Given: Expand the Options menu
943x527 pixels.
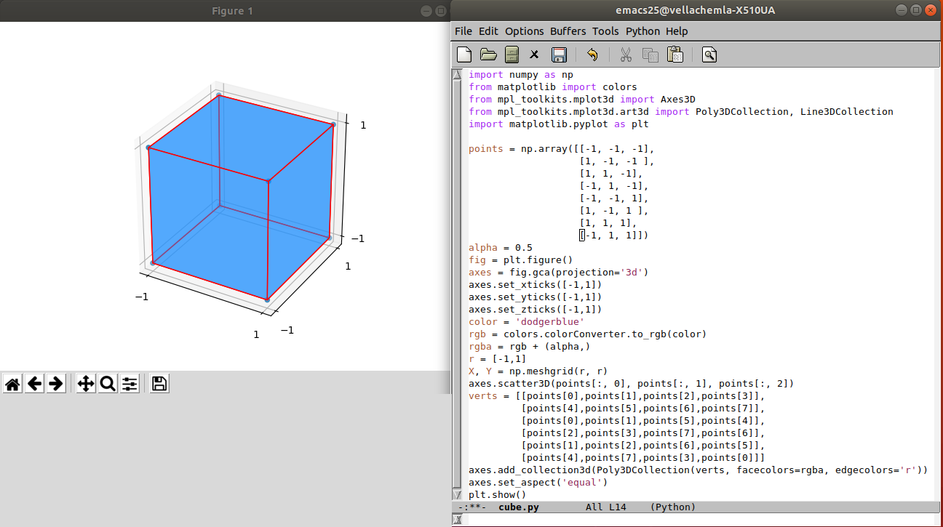Looking at the screenshot, I should pos(524,31).
